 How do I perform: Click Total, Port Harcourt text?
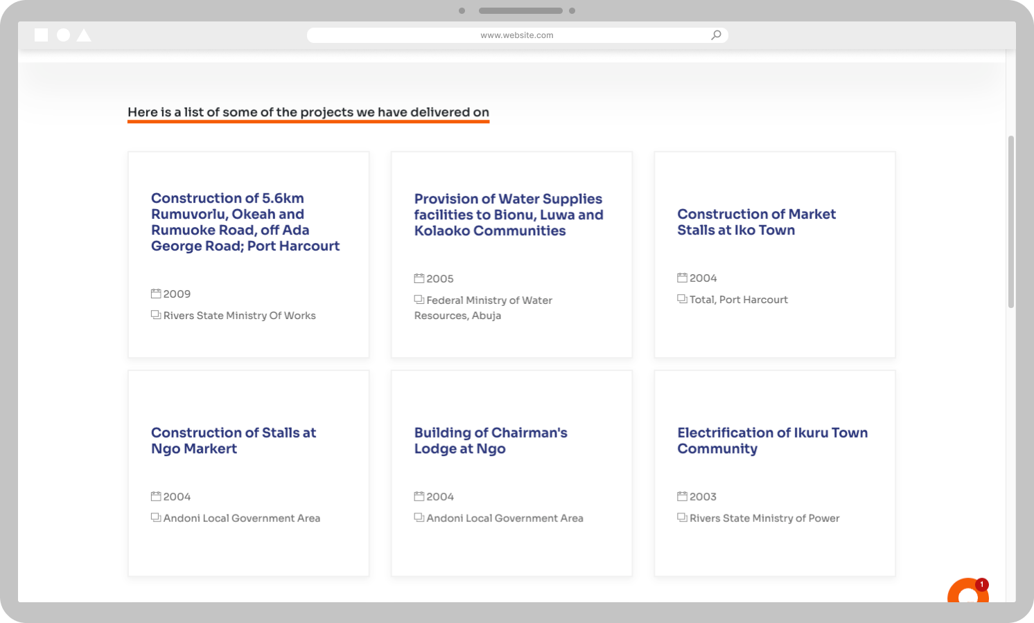click(x=739, y=300)
